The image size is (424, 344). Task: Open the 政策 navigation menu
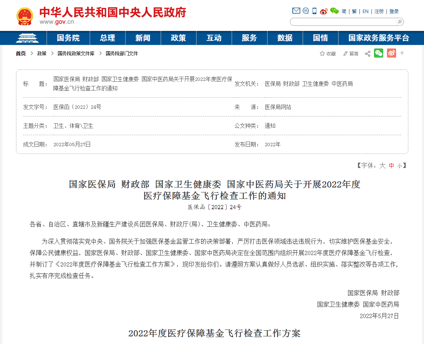click(x=178, y=38)
